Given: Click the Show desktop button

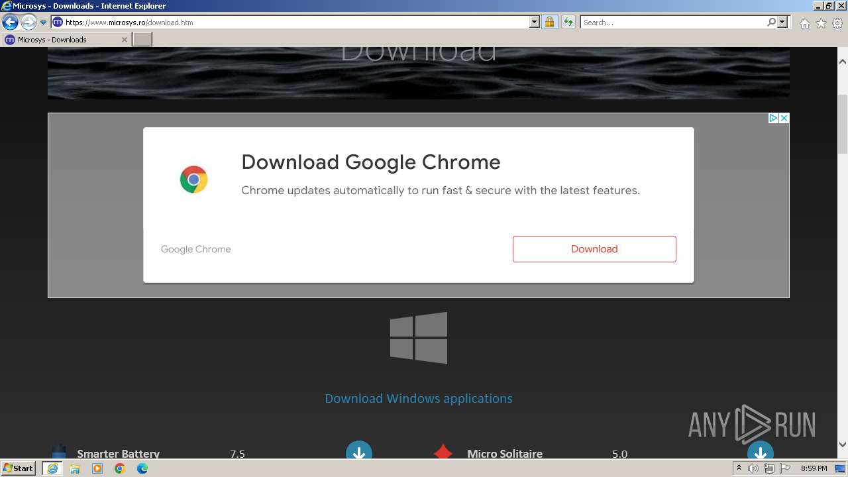Looking at the screenshot, I should coord(840,468).
